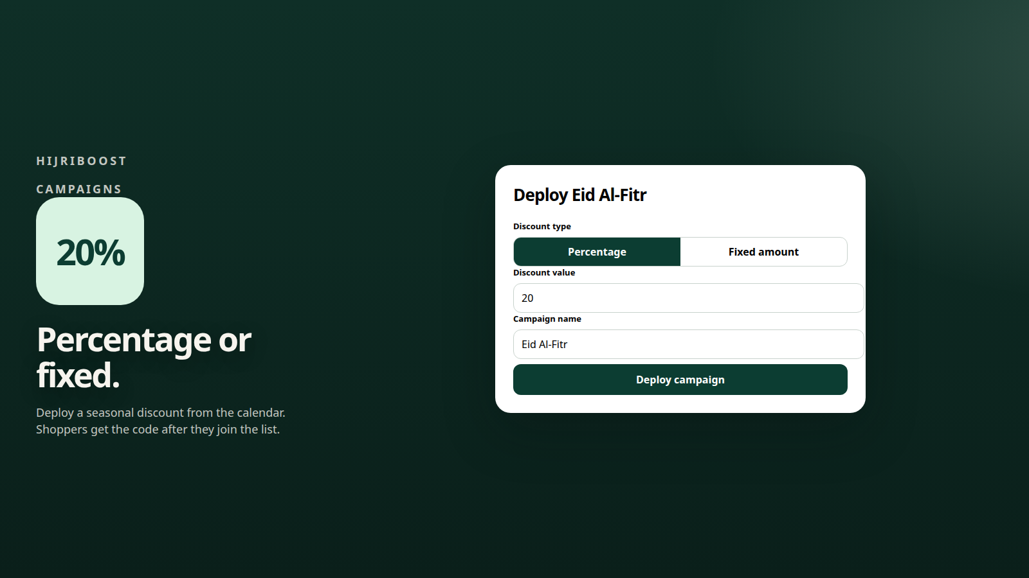
Task: Click the 'Deploy a seasonal discount' sentence
Action: 161,412
